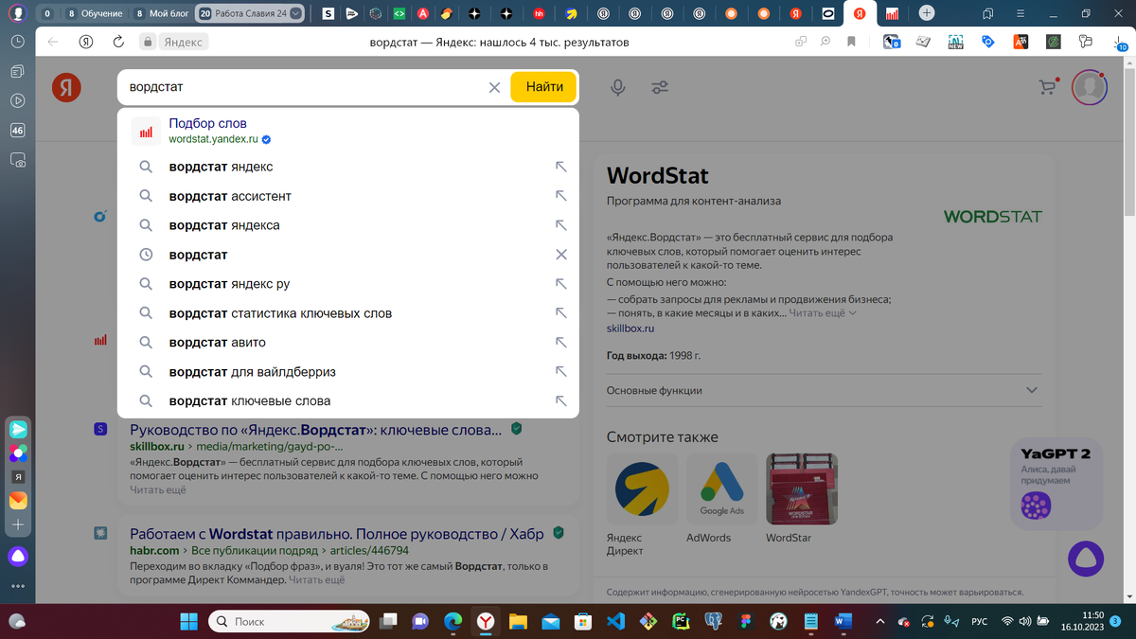Select suggestion "вордстат статистика ключевых слов"
Viewport: 1136px width, 639px height.
[x=348, y=313]
